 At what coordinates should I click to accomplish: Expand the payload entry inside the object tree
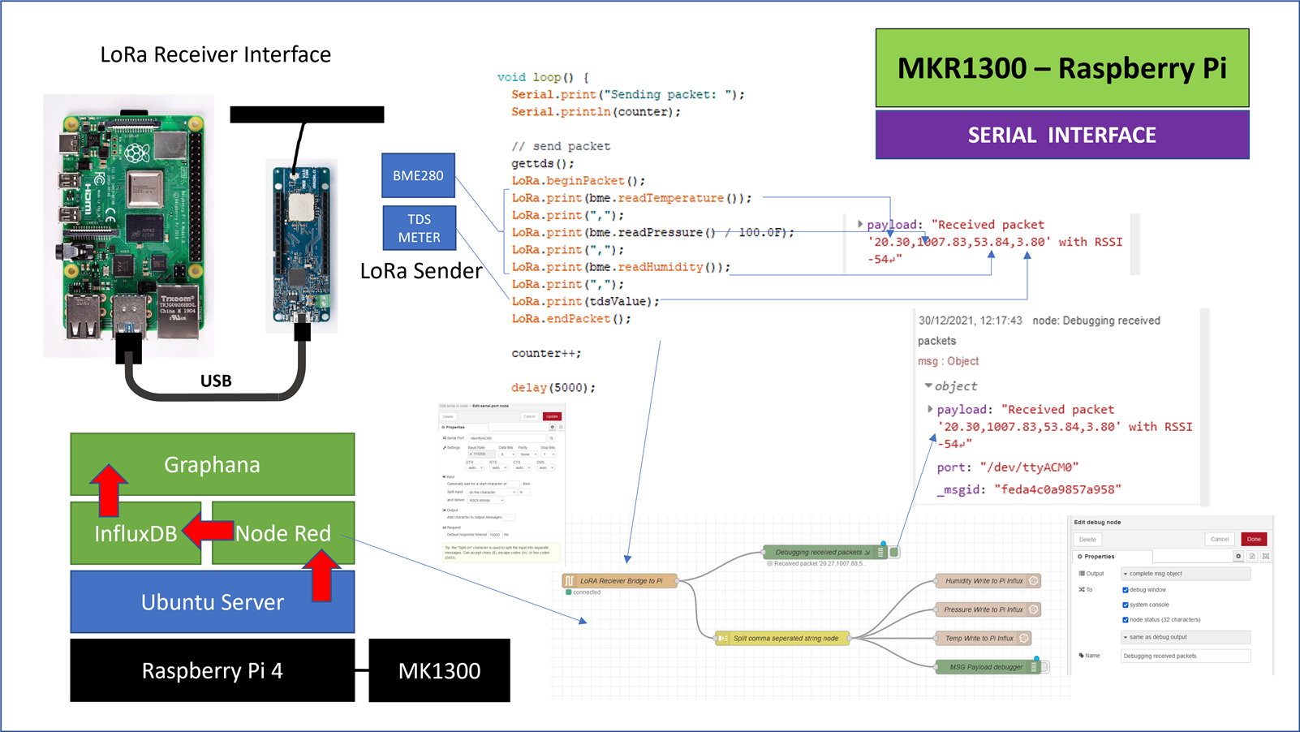coord(930,409)
